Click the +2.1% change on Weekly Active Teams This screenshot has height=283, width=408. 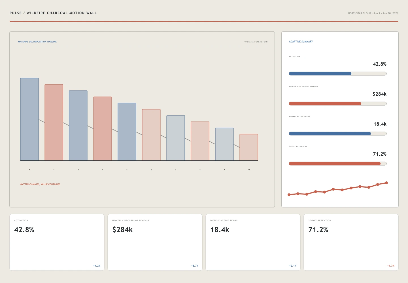[293, 266]
